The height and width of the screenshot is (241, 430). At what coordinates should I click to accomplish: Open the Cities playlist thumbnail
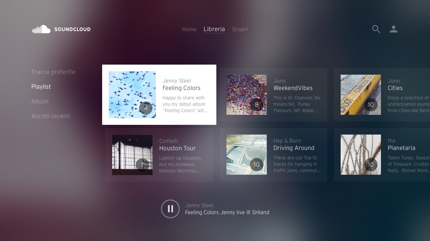(x=361, y=95)
